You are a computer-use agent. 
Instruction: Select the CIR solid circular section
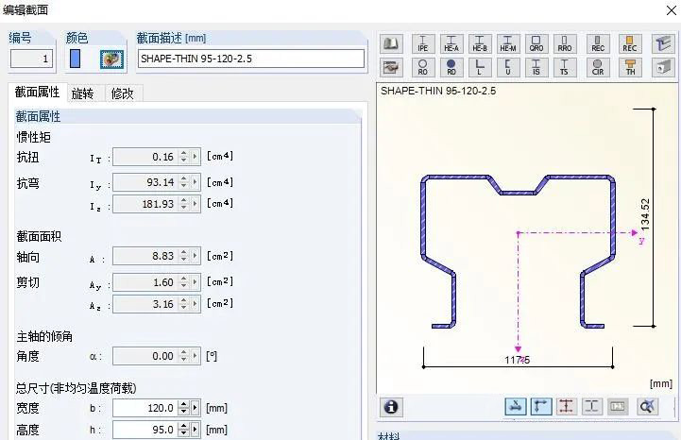597,67
